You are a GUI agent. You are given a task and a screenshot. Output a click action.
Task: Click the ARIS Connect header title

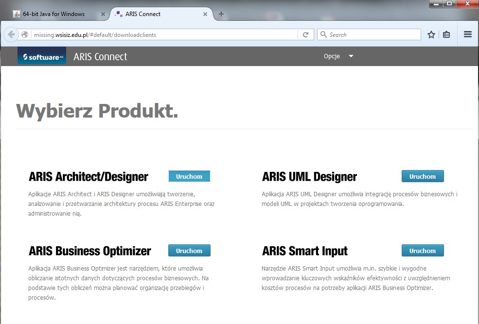(x=100, y=57)
